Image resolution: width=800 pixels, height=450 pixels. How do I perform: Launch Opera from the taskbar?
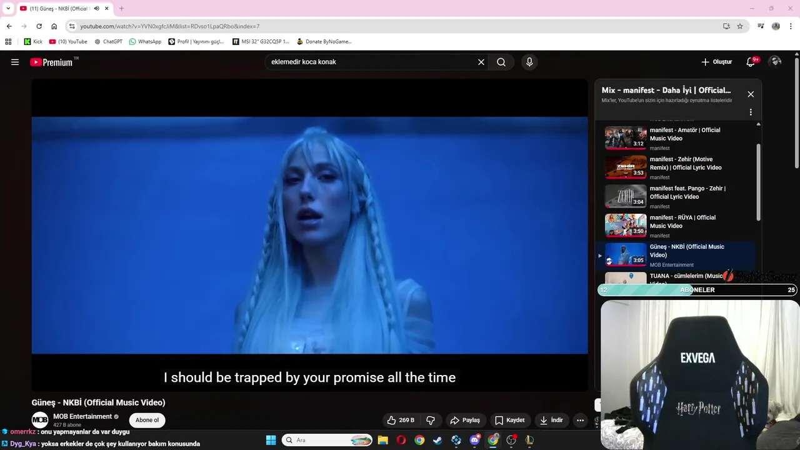401,440
